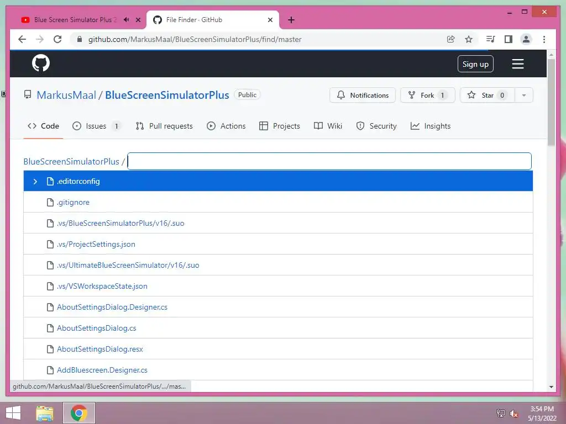
Task: Bookmark this page with the star icon
Action: click(469, 39)
